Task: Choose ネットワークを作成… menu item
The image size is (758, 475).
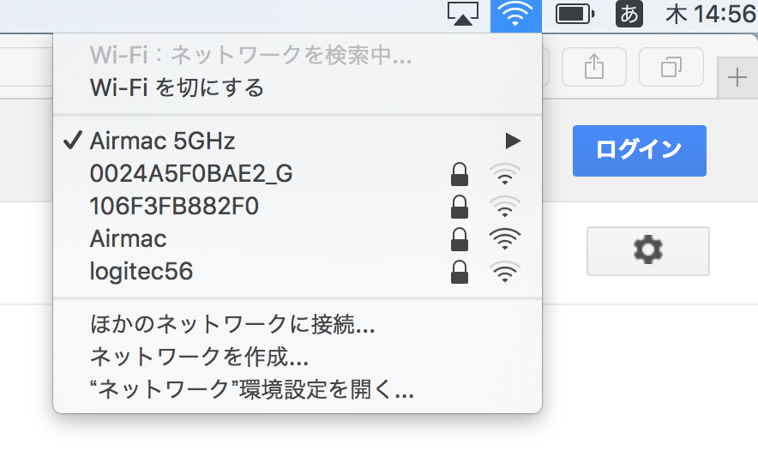Action: [298, 357]
